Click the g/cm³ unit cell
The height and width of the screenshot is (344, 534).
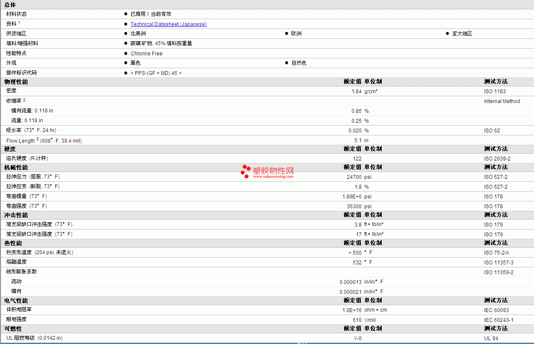tap(371, 92)
